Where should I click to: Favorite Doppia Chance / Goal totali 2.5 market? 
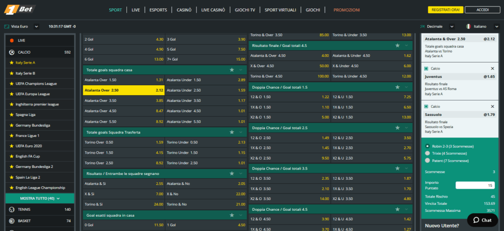pyautogui.click(x=398, y=128)
